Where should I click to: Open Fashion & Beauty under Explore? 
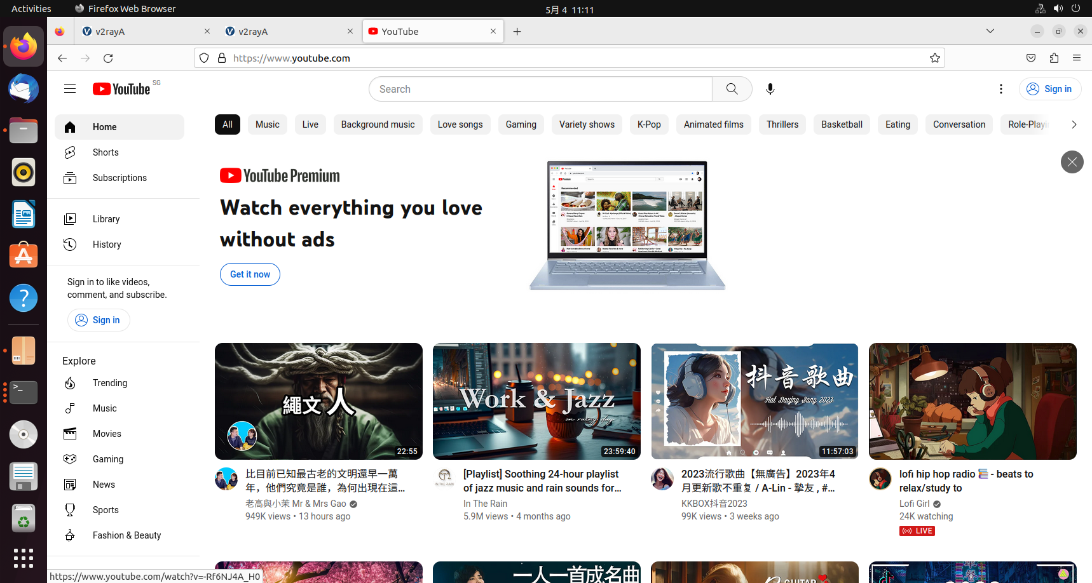pos(119,535)
